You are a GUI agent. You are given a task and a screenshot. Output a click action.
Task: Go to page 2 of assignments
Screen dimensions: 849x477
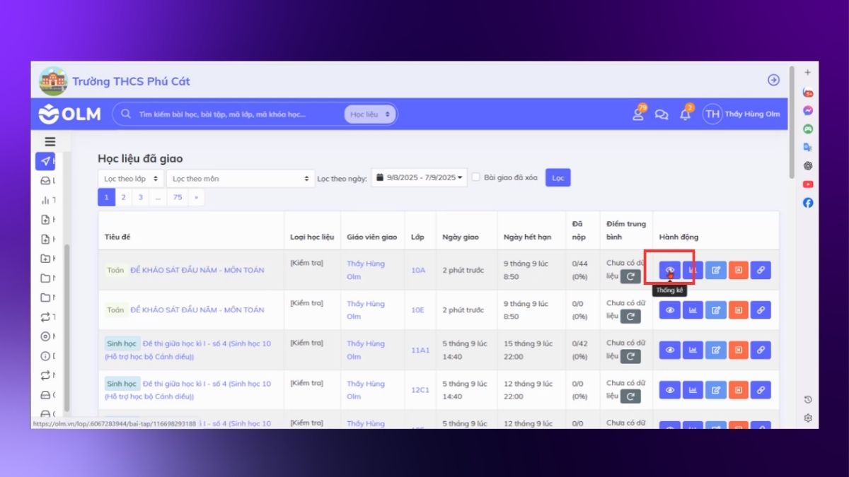pos(123,197)
